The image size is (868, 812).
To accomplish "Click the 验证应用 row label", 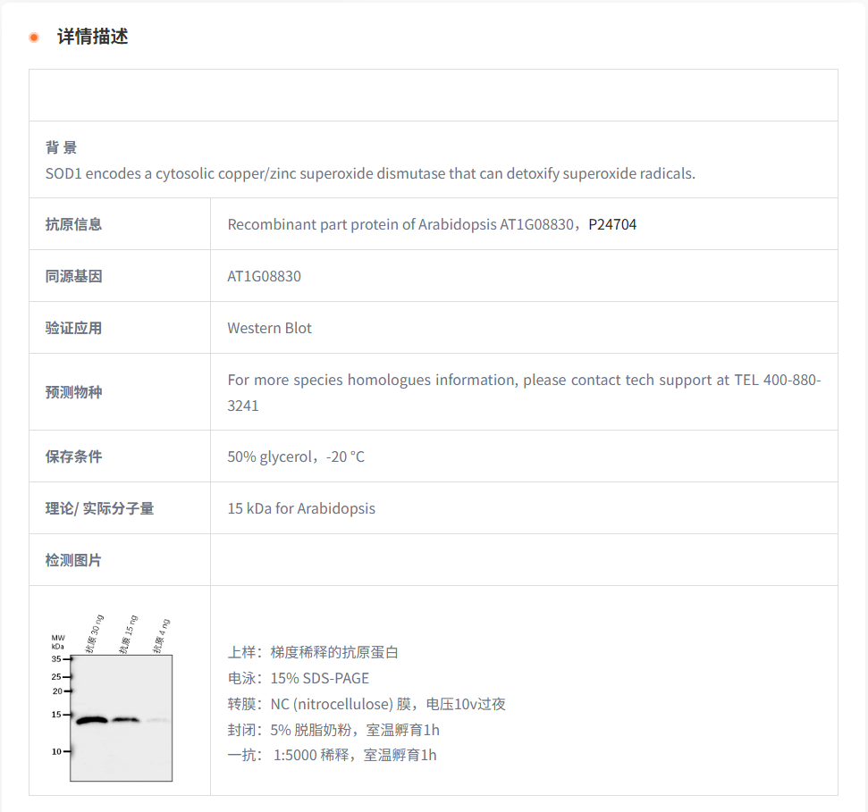I will pos(73,328).
